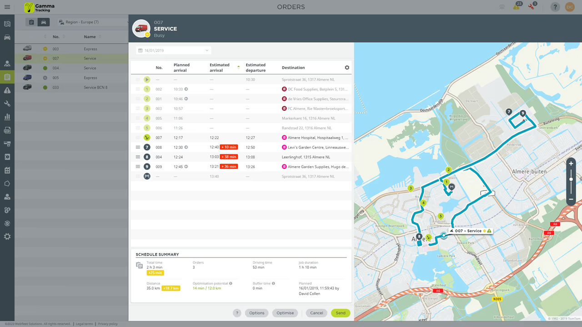Open the red wrench maintenance alerts
Image resolution: width=582 pixels, height=327 pixels.
532,7
